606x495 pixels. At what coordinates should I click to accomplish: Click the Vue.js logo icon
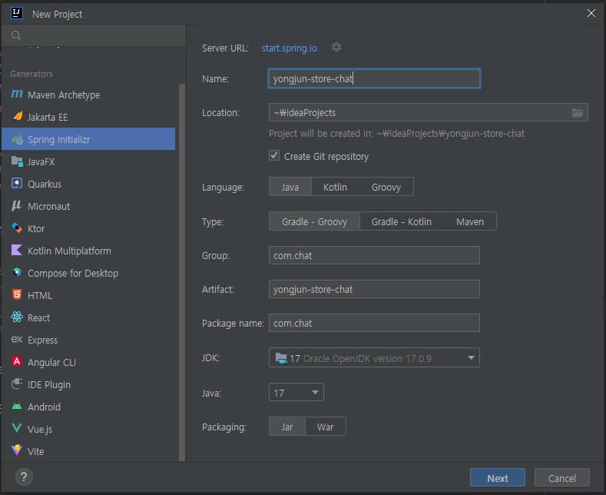click(x=17, y=428)
